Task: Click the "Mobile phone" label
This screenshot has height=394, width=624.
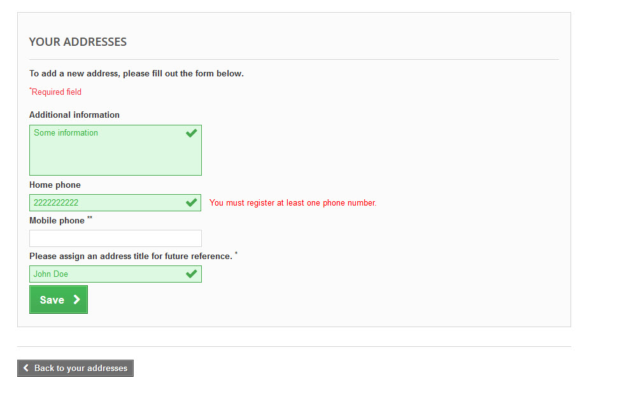Action: [x=57, y=221]
